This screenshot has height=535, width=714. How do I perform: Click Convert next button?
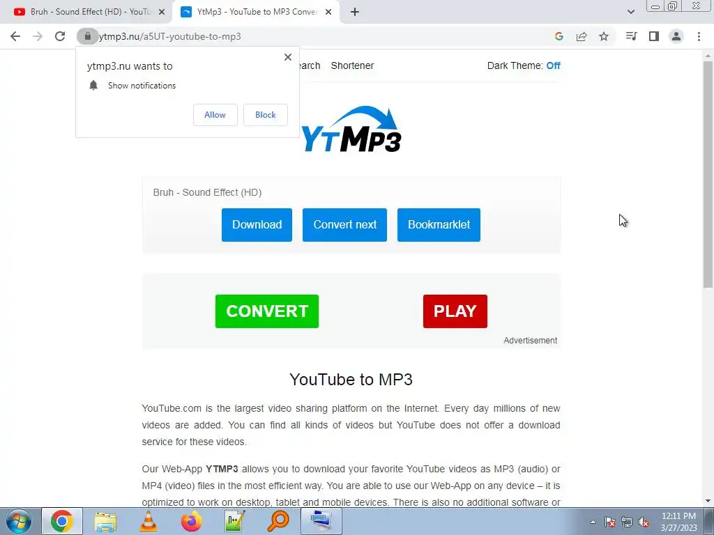344,225
